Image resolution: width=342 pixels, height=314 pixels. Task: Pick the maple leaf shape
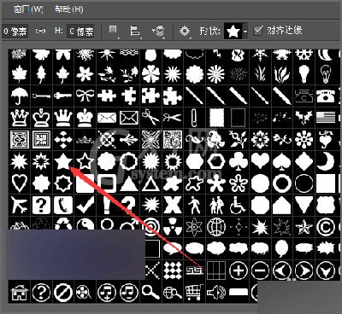19,74
